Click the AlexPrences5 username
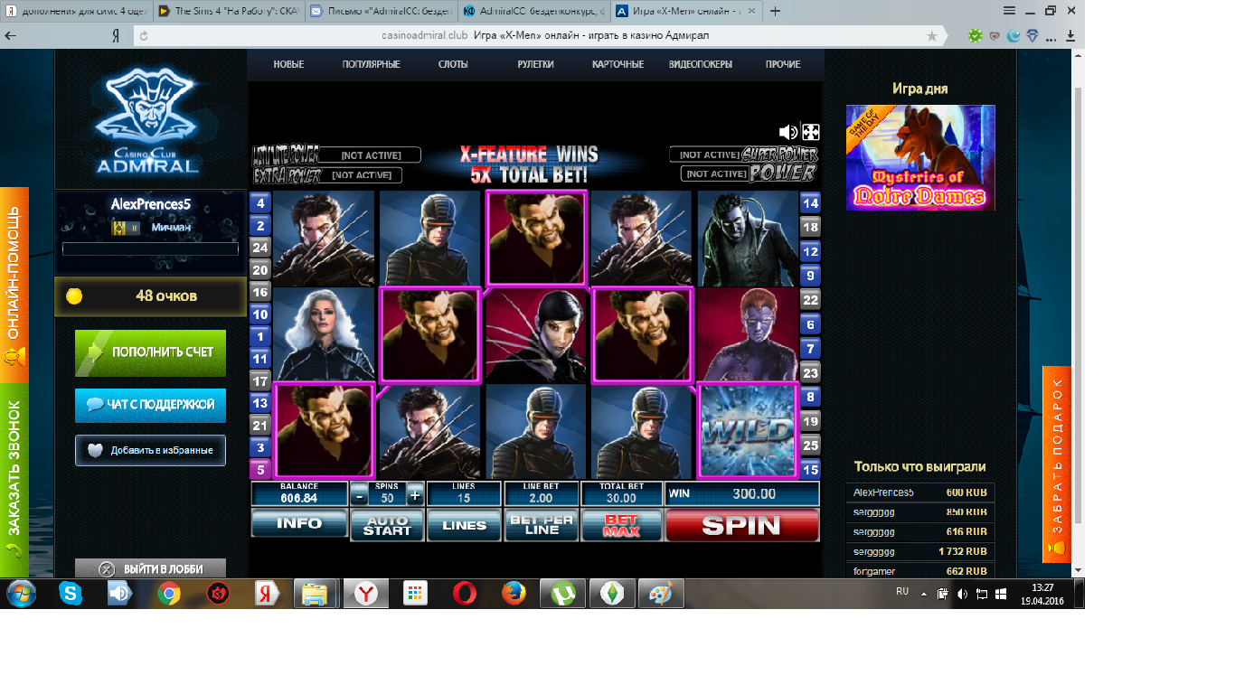This screenshot has height=694, width=1235. [150, 204]
